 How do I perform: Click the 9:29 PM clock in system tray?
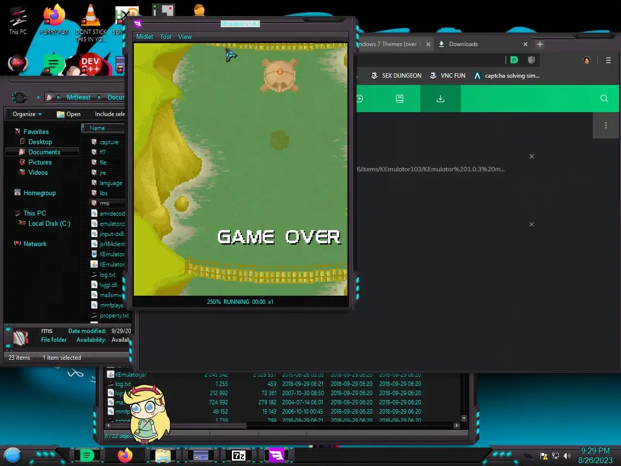pyautogui.click(x=595, y=450)
